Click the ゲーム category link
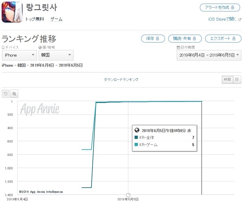Screen dimensions: 244x203 [56, 19]
